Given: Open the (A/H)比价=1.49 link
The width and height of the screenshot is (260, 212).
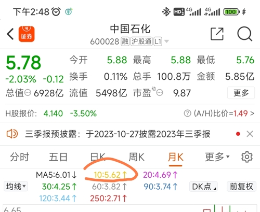Looking at the screenshot, I should pyautogui.click(x=224, y=114).
